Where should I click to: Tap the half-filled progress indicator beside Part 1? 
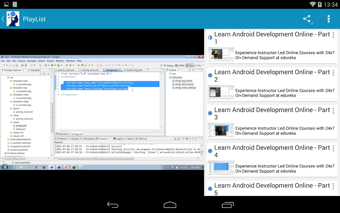pos(210,37)
